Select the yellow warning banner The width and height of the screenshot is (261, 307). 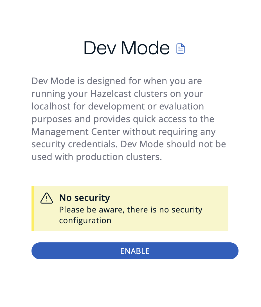pos(130,208)
